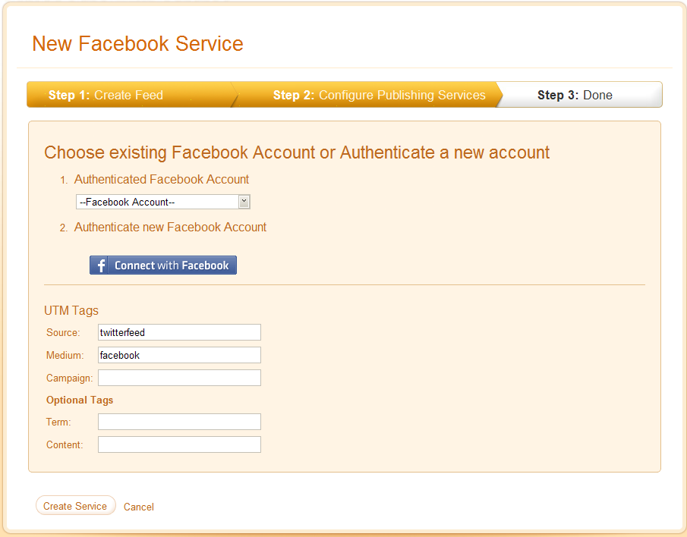The width and height of the screenshot is (687, 537).
Task: Click the 'Optional Tags' label
Action: 80,400
